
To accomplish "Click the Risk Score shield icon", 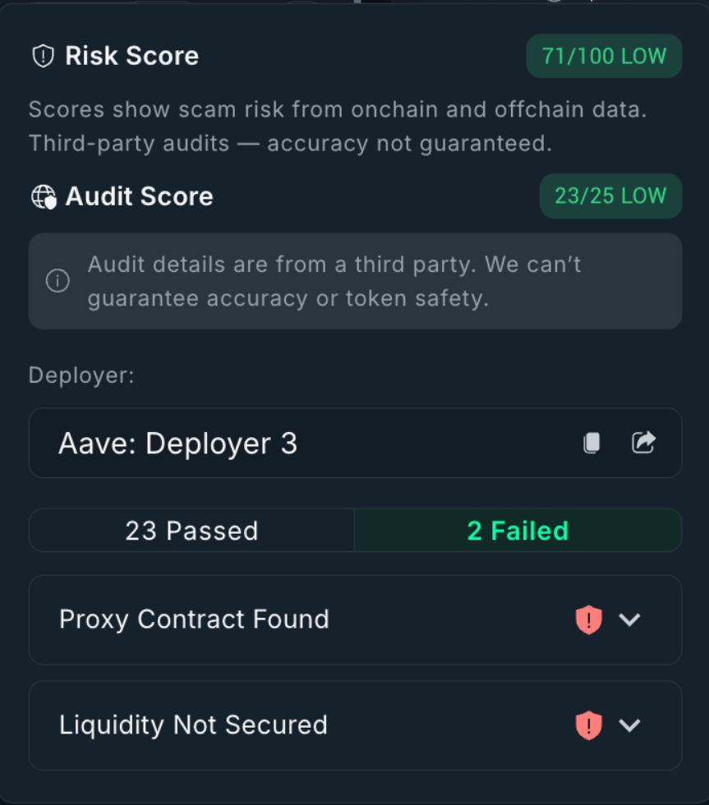I will click(x=43, y=56).
